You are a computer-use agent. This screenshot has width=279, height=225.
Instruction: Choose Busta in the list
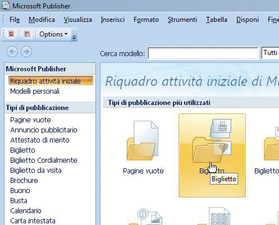coord(19,201)
